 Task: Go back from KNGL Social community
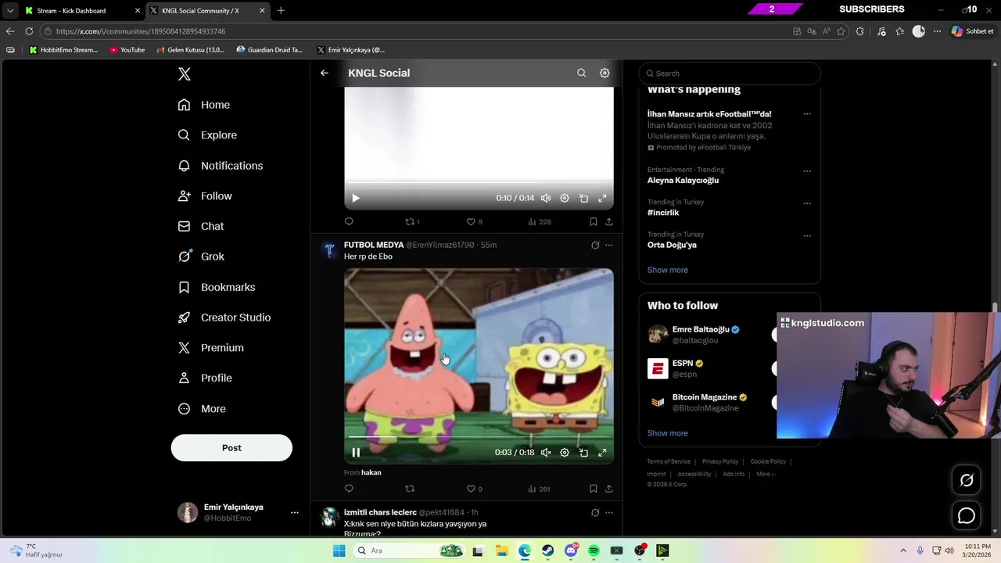click(325, 73)
